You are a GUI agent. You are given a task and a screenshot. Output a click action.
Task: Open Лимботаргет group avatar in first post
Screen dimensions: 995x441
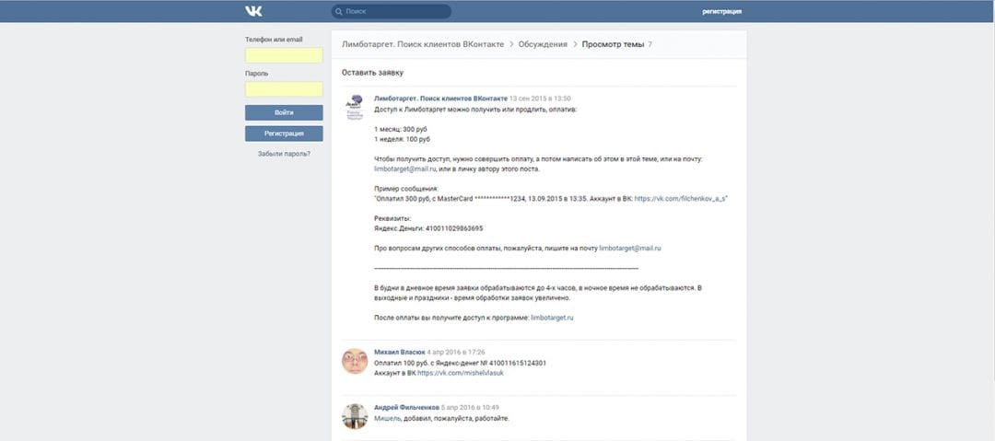tap(354, 107)
